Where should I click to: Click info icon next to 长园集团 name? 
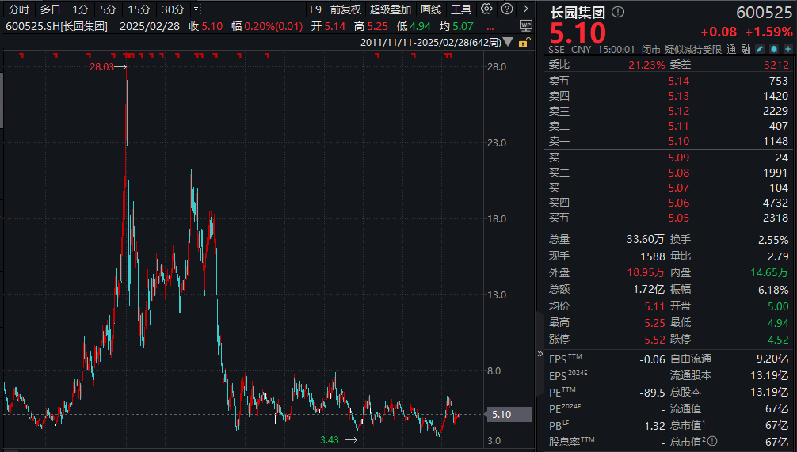(618, 13)
